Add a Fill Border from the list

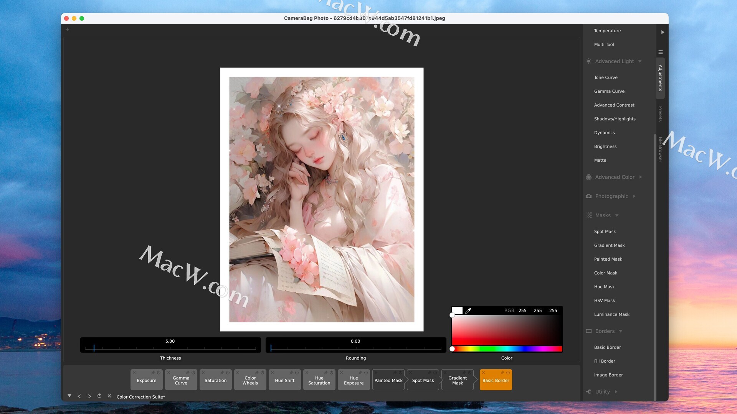click(x=605, y=361)
